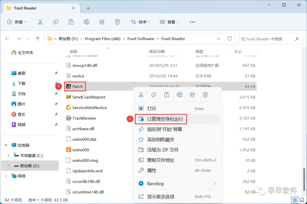Choose 压缩为 ZIP 文件 menu entry

click(x=177, y=150)
